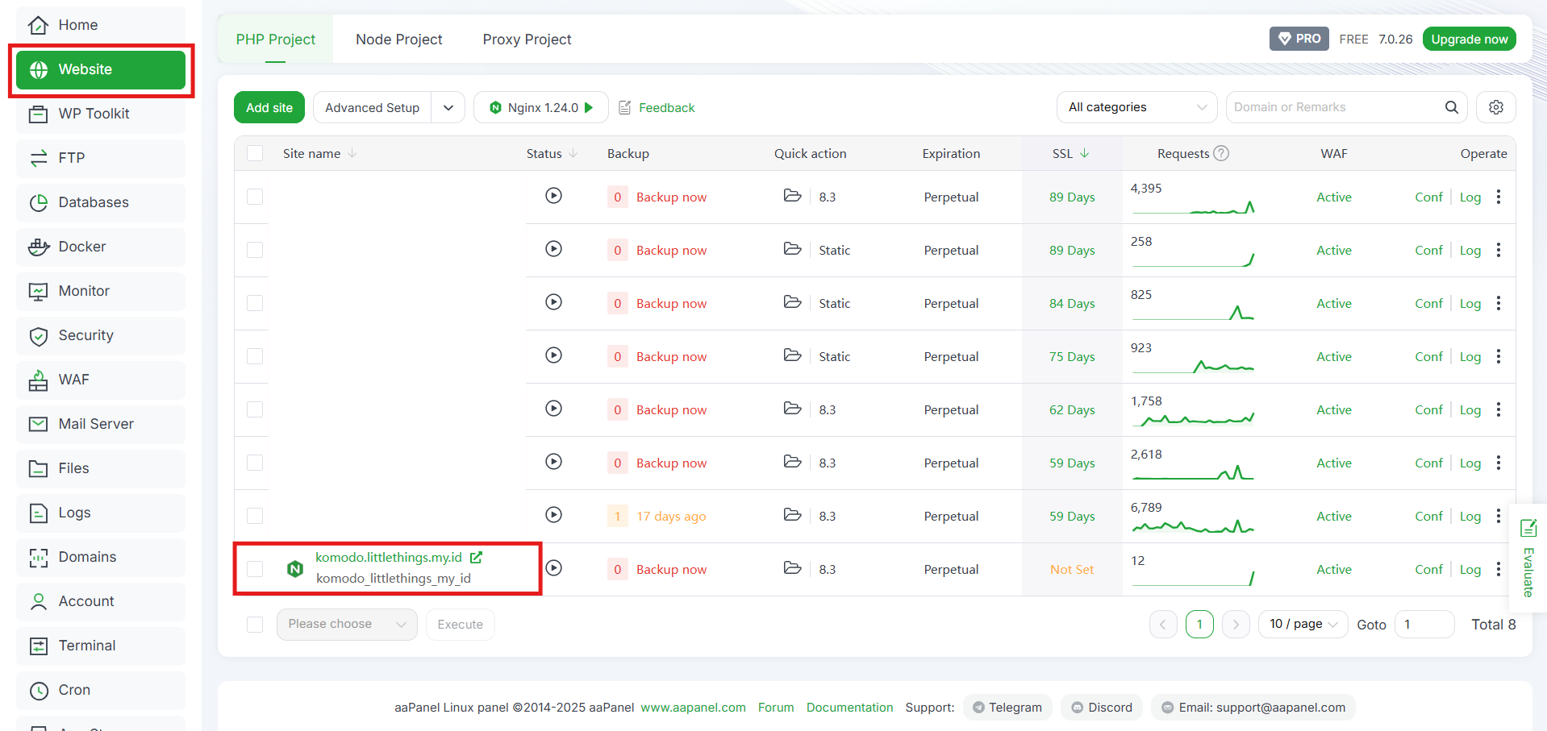Screen dimensions: 1547x731
Task: Click the Upgrade now button
Action: tap(1469, 39)
